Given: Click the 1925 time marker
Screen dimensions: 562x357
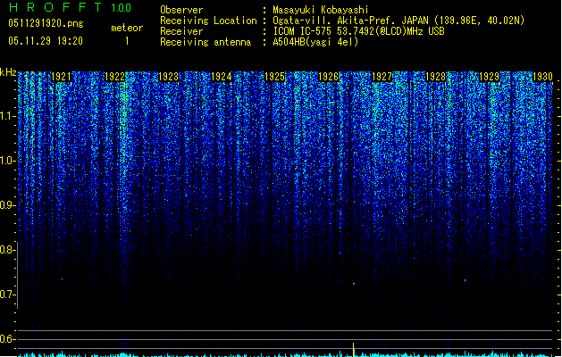Looking at the screenshot, I should (275, 77).
